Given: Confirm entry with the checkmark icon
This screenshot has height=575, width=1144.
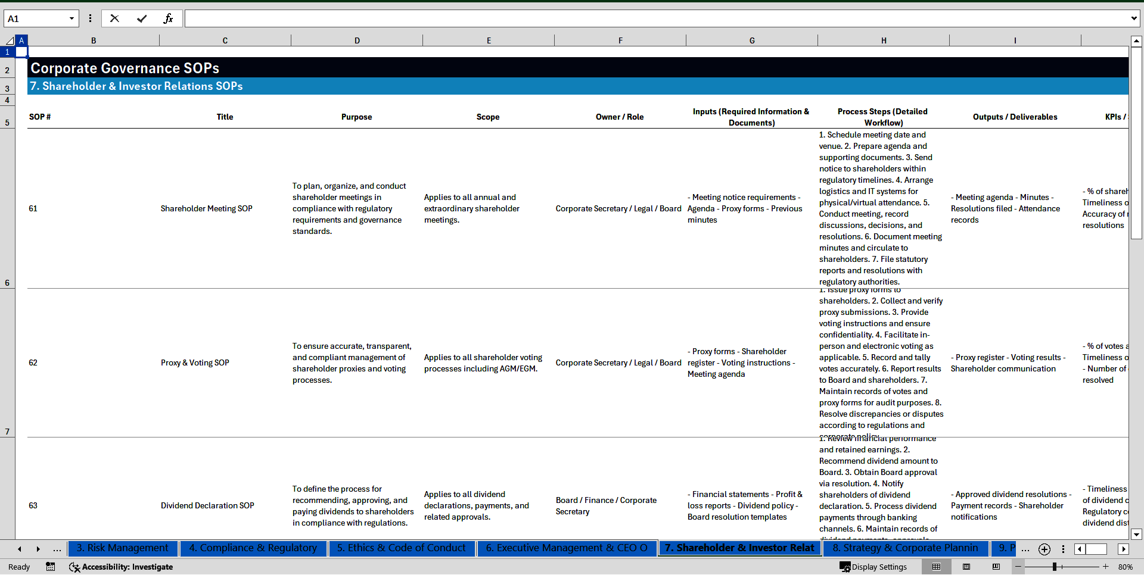Looking at the screenshot, I should pyautogui.click(x=142, y=18).
